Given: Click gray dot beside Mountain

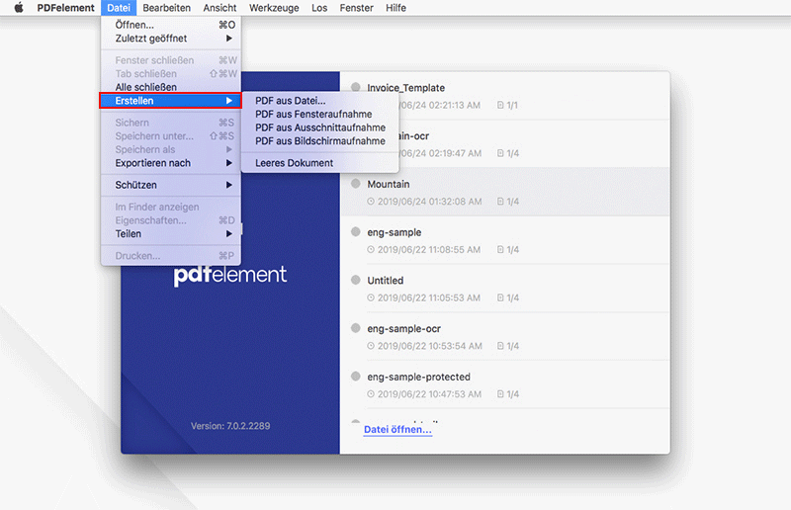Looking at the screenshot, I should coord(356,183).
